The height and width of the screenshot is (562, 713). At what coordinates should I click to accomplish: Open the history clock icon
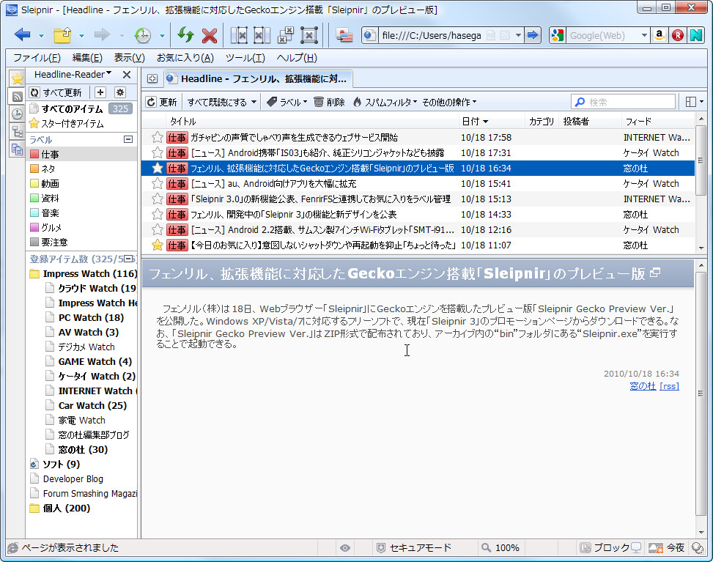click(x=143, y=35)
